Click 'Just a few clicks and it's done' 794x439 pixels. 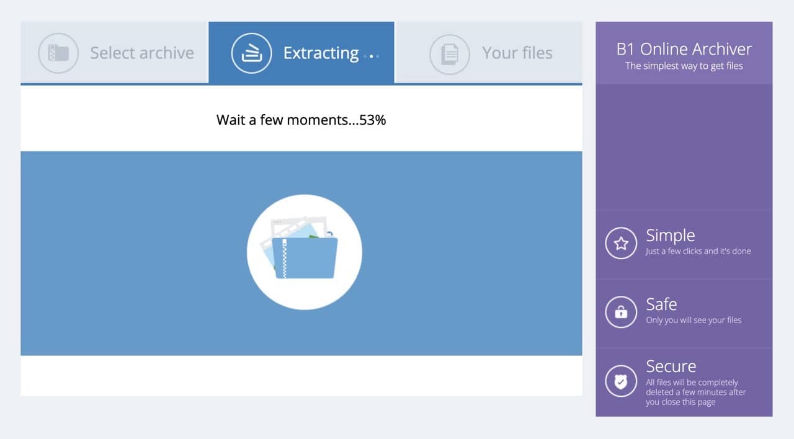click(698, 251)
